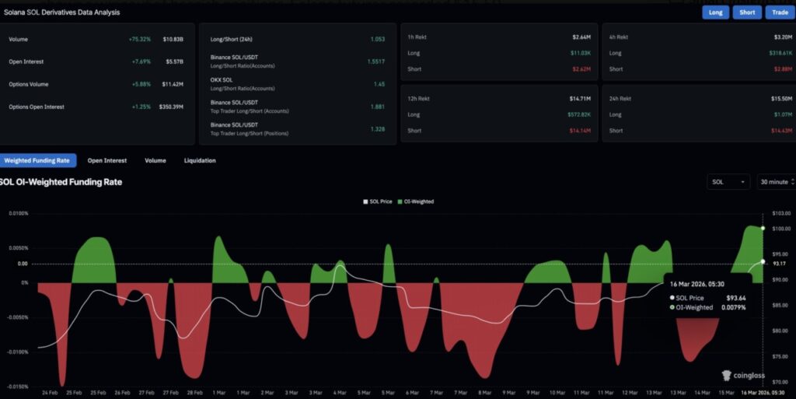Open the Volume chart tab
This screenshot has height=399, width=796.
click(155, 160)
